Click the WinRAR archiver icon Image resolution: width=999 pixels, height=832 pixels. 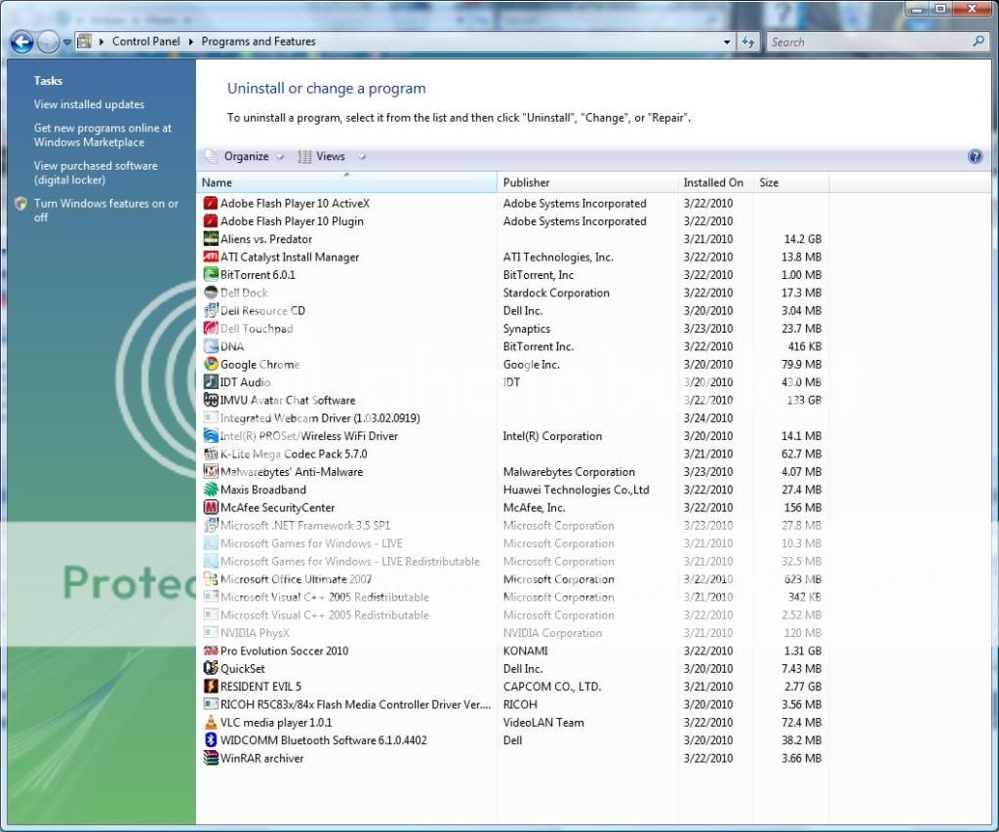[x=211, y=758]
